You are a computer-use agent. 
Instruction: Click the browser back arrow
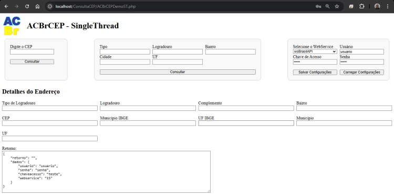point(6,6)
